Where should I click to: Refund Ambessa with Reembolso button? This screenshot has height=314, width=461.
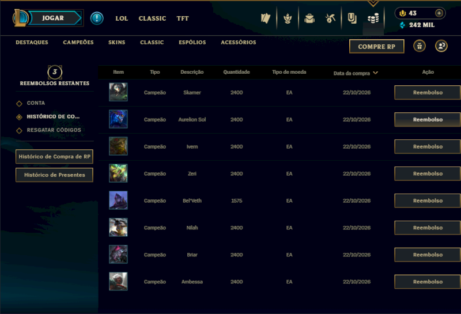pyautogui.click(x=428, y=282)
